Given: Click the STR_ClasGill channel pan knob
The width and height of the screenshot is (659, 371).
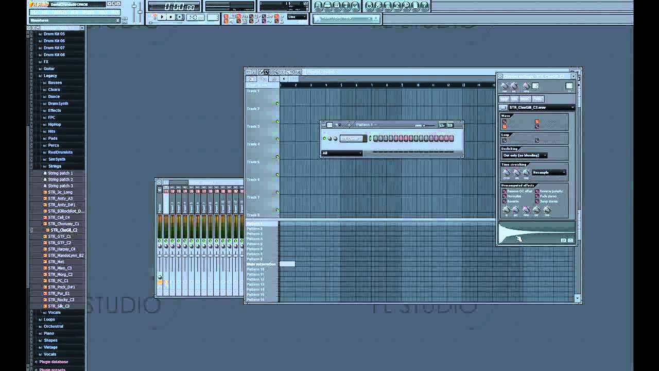Looking at the screenshot, I should point(329,139).
